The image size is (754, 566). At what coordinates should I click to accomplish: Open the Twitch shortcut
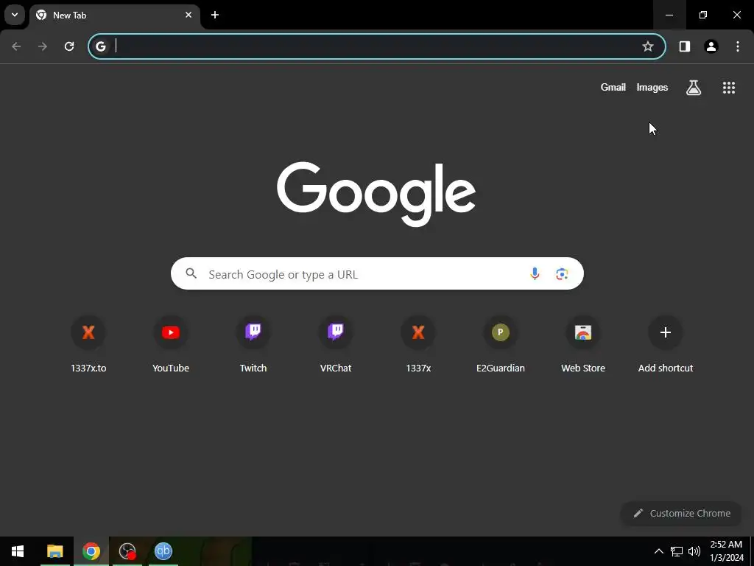[x=253, y=344]
